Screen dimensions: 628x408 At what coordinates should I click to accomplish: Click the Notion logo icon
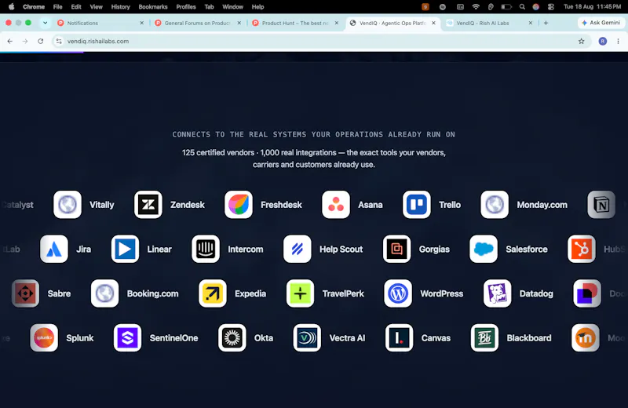601,205
